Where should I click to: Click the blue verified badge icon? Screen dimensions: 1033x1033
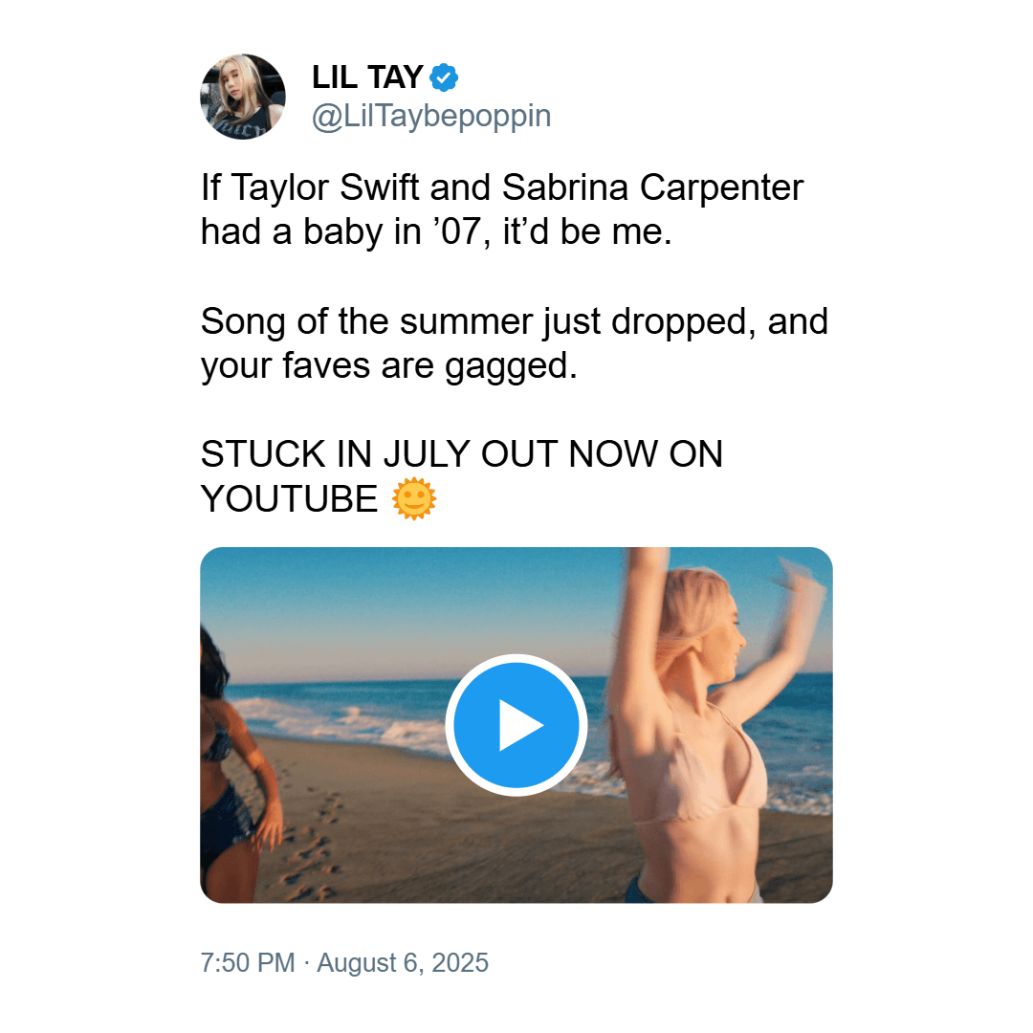pyautogui.click(x=444, y=77)
